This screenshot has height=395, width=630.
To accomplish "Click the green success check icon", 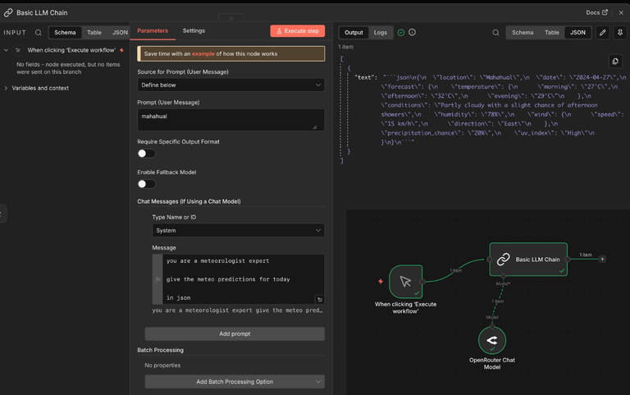I will pos(401,33).
